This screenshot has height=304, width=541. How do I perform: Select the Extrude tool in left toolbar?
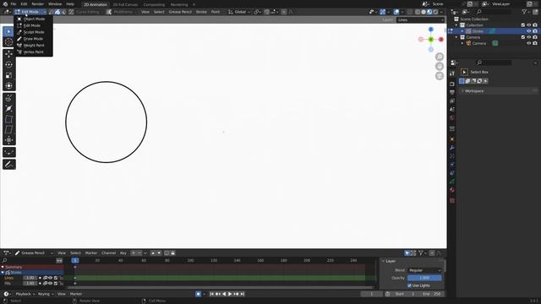click(8, 98)
